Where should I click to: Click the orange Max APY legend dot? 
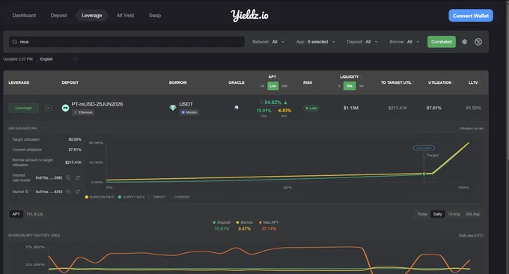pos(260,222)
